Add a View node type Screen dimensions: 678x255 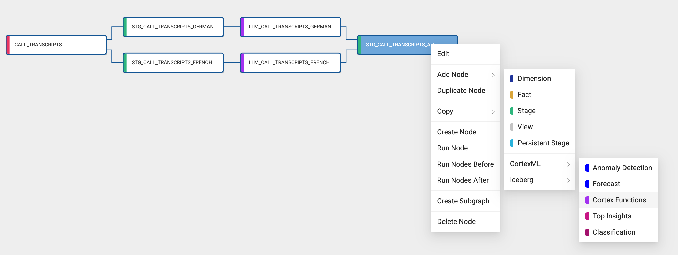click(539, 127)
